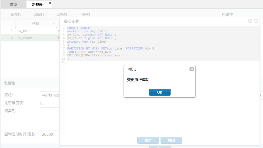Click row number 1 in column grid
The height and width of the screenshot is (148, 263).
point(12,31)
